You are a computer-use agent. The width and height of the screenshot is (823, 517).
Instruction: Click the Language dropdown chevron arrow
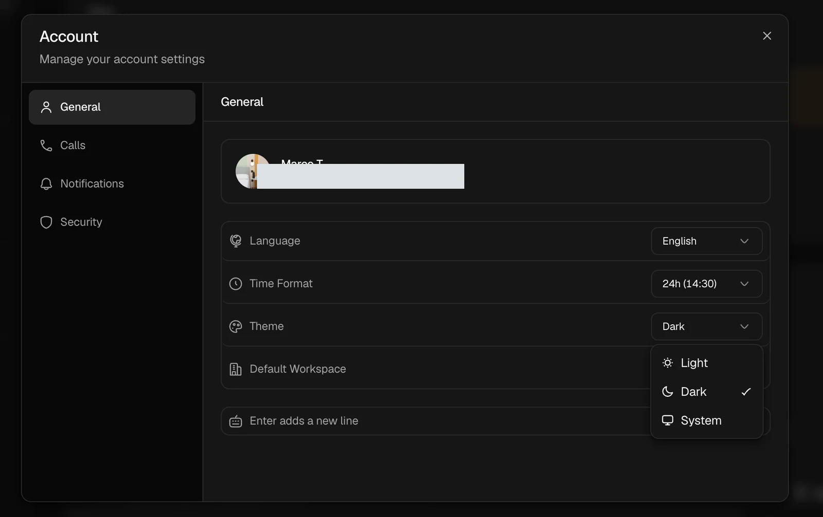coord(744,241)
